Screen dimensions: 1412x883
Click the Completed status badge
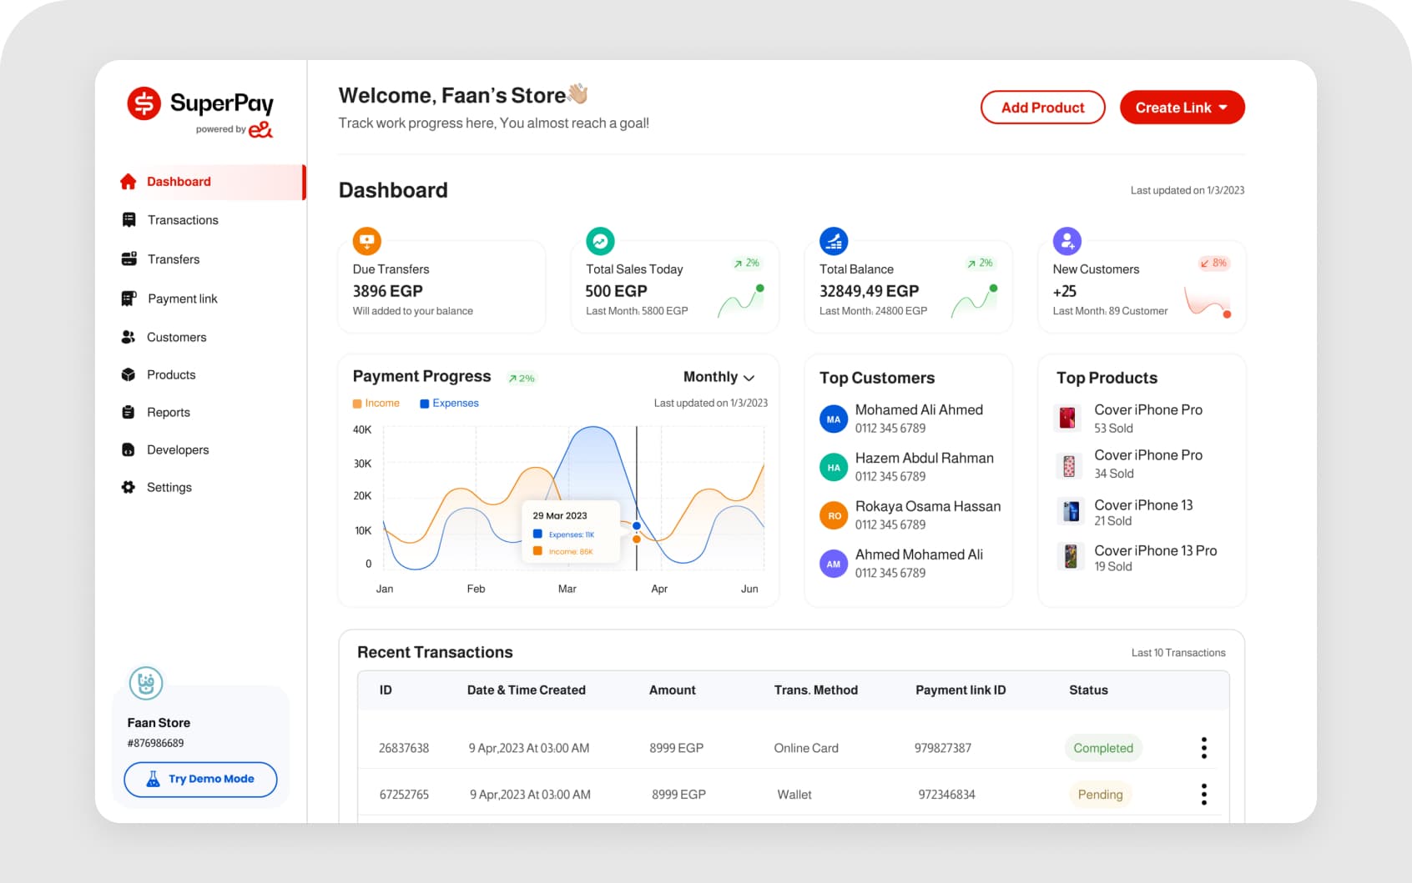[x=1103, y=748]
